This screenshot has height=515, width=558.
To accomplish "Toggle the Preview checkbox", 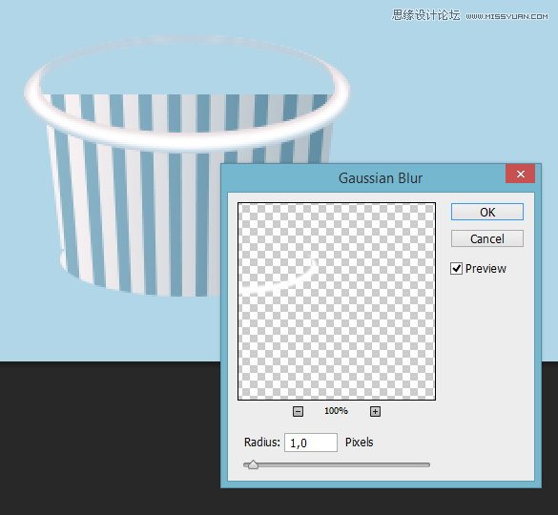I will [456, 268].
